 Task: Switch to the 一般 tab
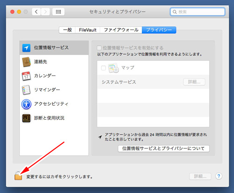point(67,30)
